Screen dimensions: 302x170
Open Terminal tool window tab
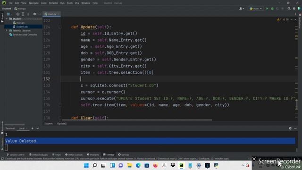(x=109, y=155)
